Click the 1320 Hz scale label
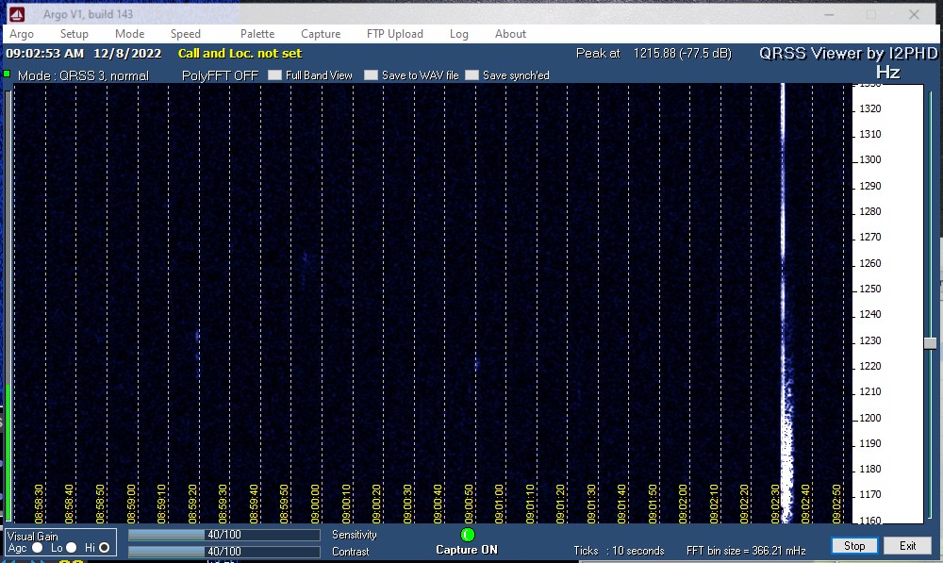This screenshot has width=943, height=563. tap(870, 108)
